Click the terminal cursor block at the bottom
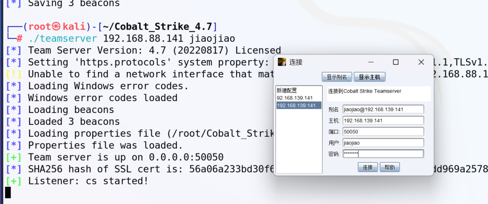The height and width of the screenshot is (204, 488). click(8, 192)
